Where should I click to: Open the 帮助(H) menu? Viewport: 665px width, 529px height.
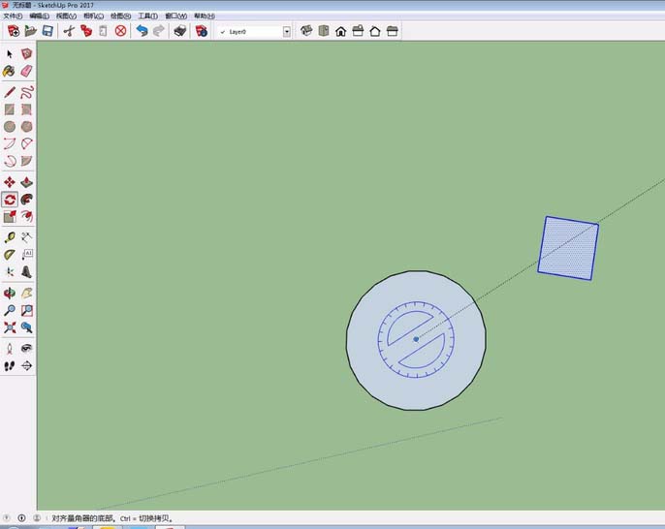[x=204, y=16]
